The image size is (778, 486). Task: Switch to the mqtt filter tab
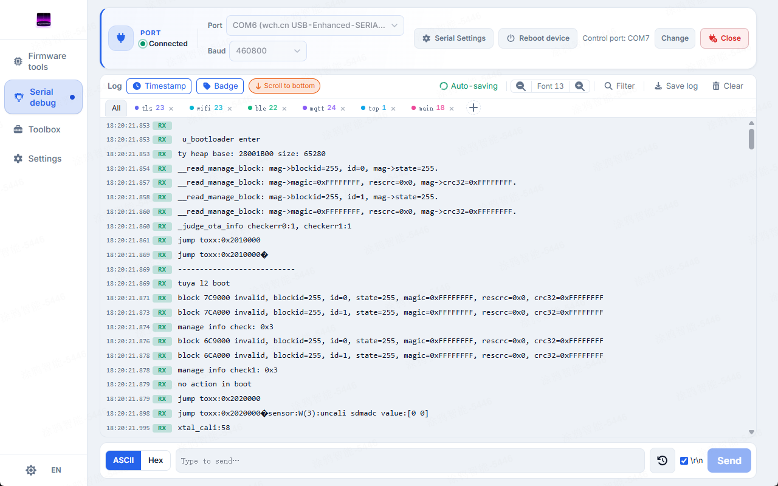[x=319, y=108]
